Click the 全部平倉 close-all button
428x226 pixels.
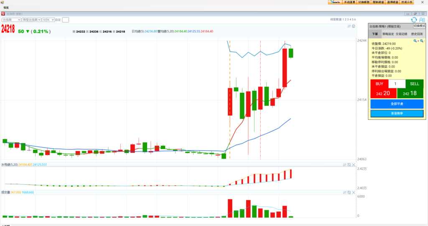[397, 104]
